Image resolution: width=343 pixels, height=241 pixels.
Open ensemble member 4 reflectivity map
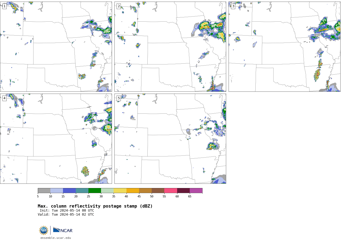click(x=56, y=139)
